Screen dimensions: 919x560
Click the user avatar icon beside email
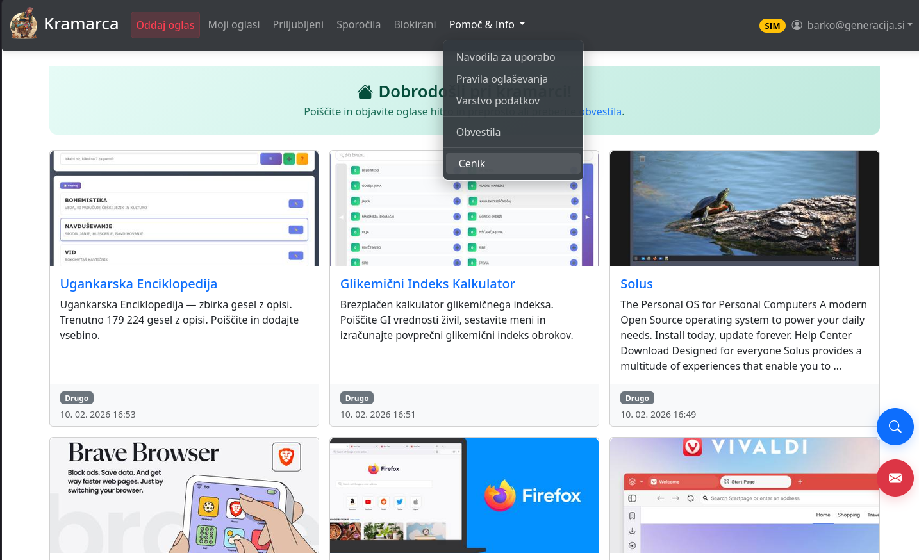tap(797, 25)
